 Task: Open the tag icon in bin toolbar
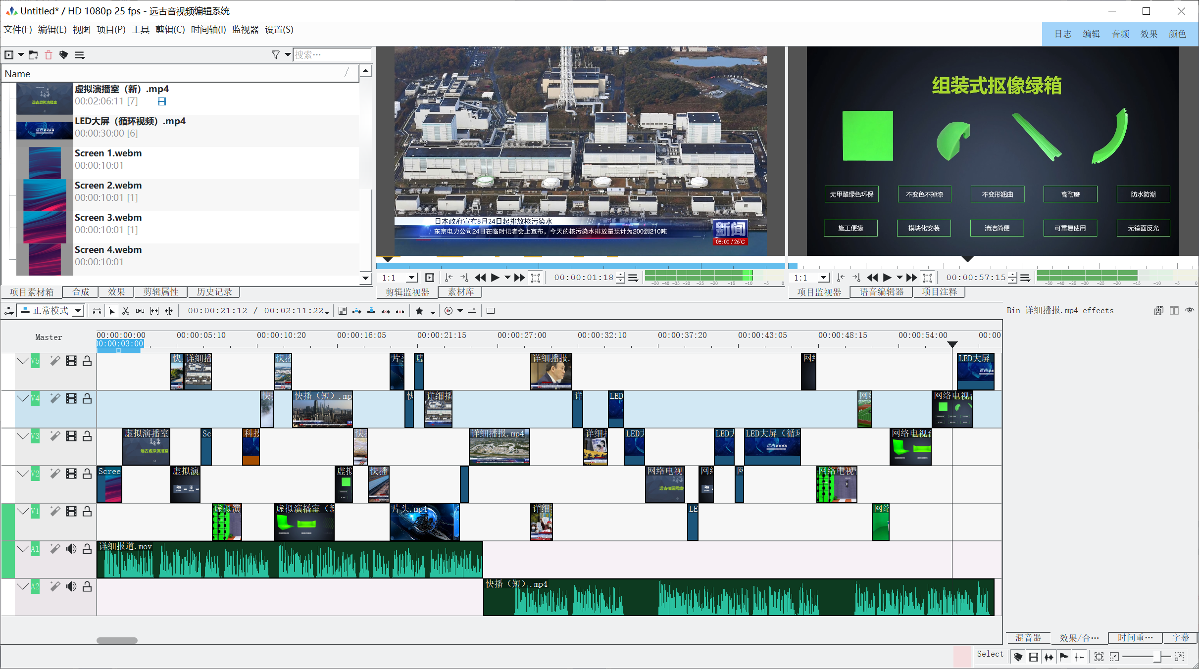[x=63, y=55]
